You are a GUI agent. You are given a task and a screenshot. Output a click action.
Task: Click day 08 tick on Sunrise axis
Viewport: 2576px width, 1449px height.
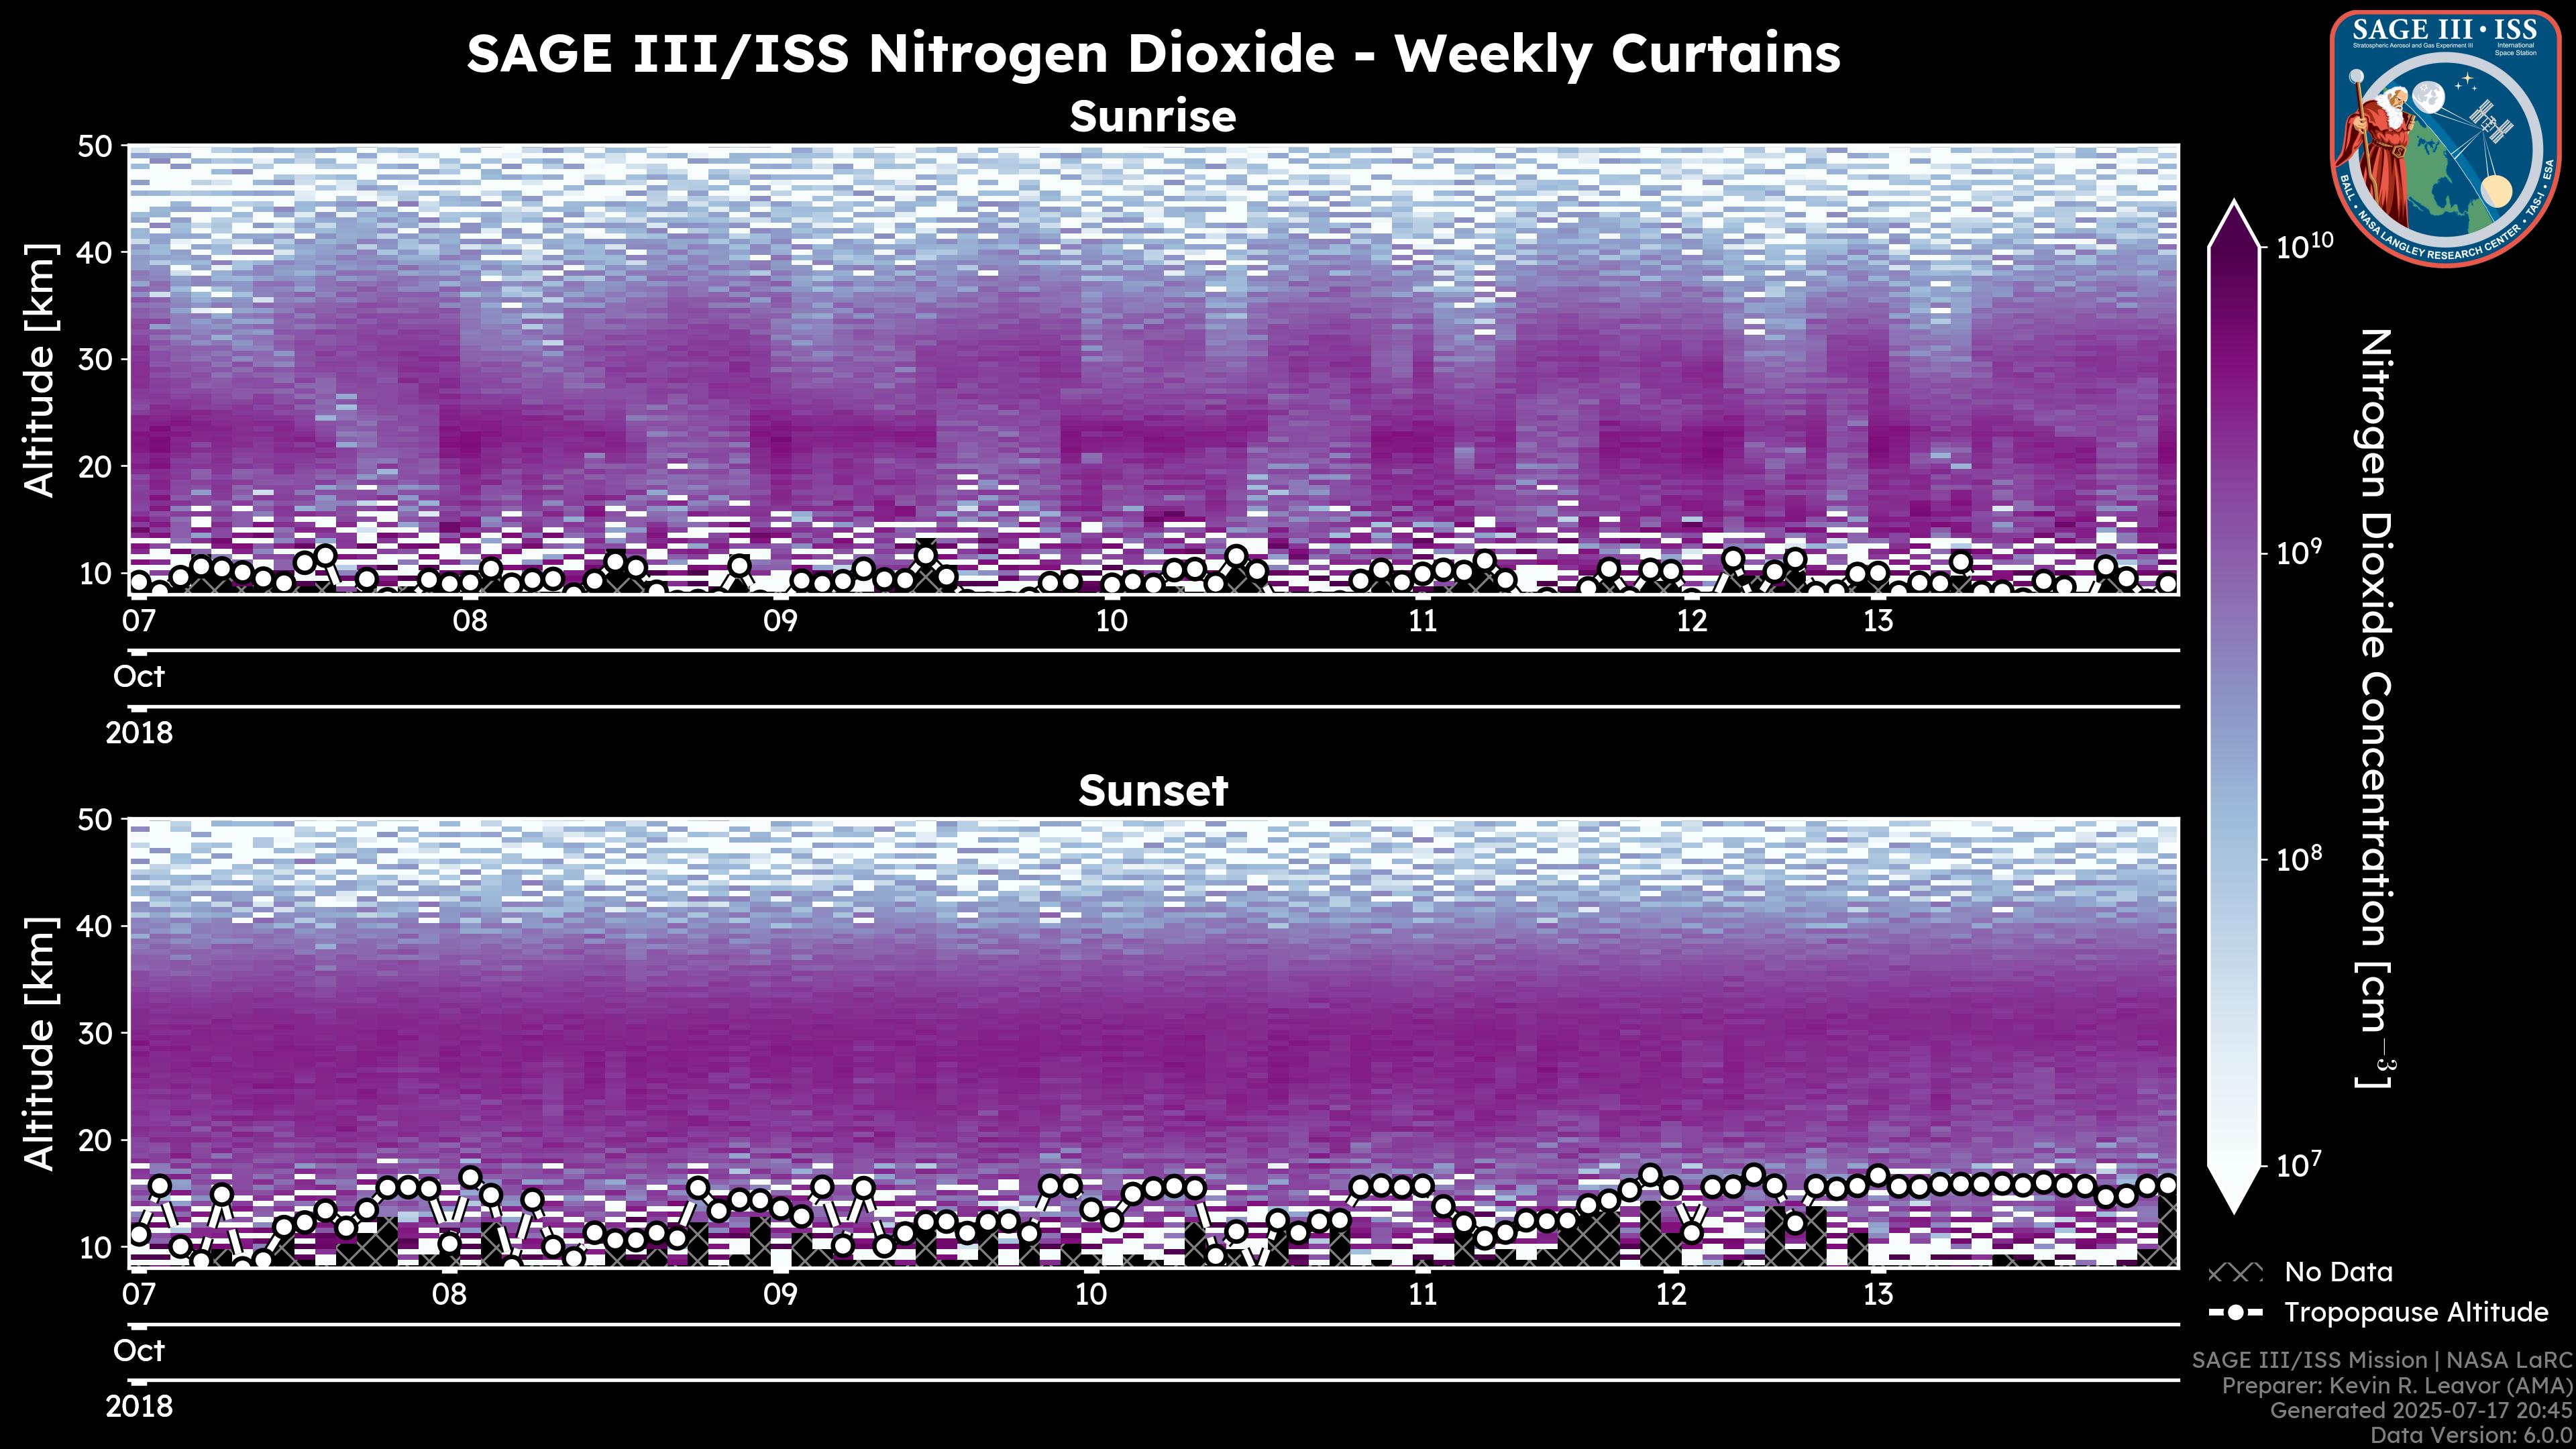point(469,620)
